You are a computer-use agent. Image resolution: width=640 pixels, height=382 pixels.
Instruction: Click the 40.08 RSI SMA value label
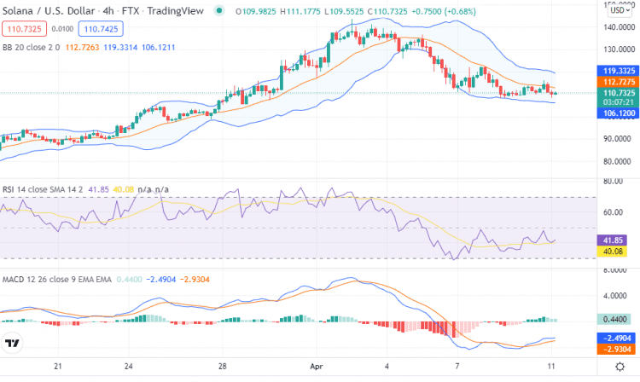pyautogui.click(x=612, y=252)
